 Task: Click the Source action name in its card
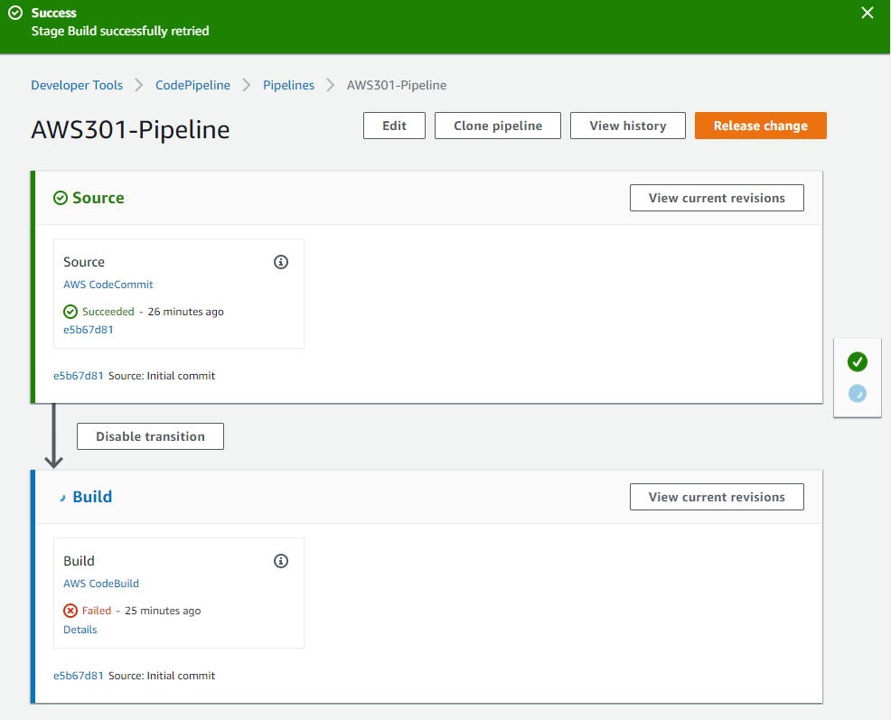(x=84, y=262)
